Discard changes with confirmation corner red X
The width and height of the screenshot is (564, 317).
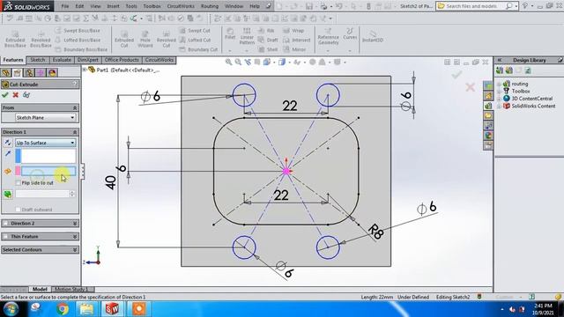pos(470,87)
